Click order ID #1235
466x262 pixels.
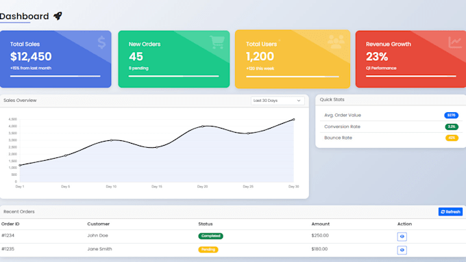tap(8, 249)
